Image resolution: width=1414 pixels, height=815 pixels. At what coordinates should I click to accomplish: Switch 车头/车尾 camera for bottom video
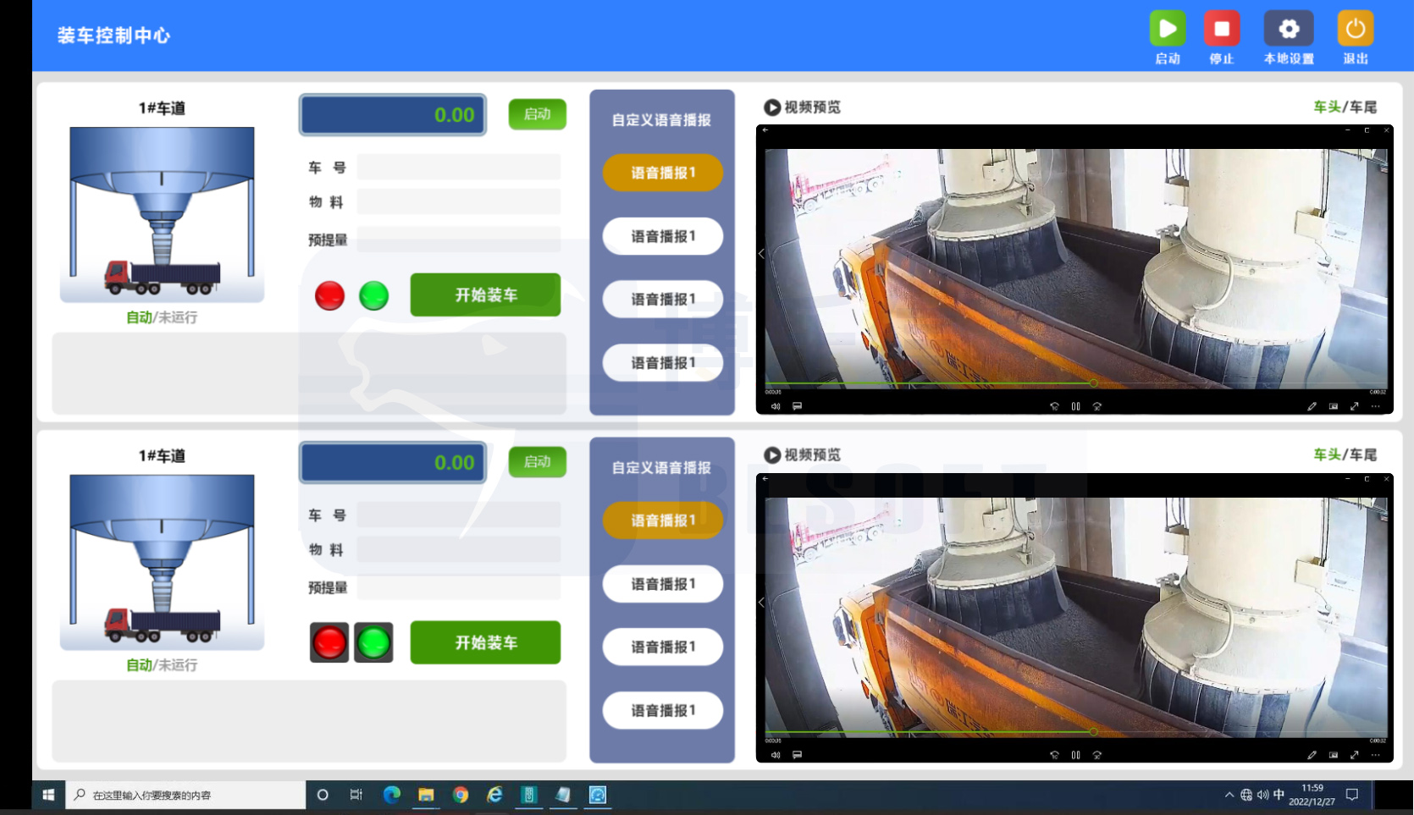(x=1345, y=454)
